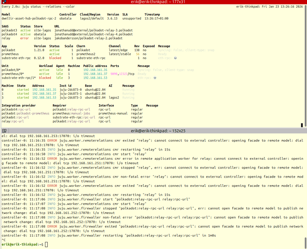Screen dimensions: 307x249
Task: Click public address 192.168.161.37 in the Unit table
Action: click(95, 74)
